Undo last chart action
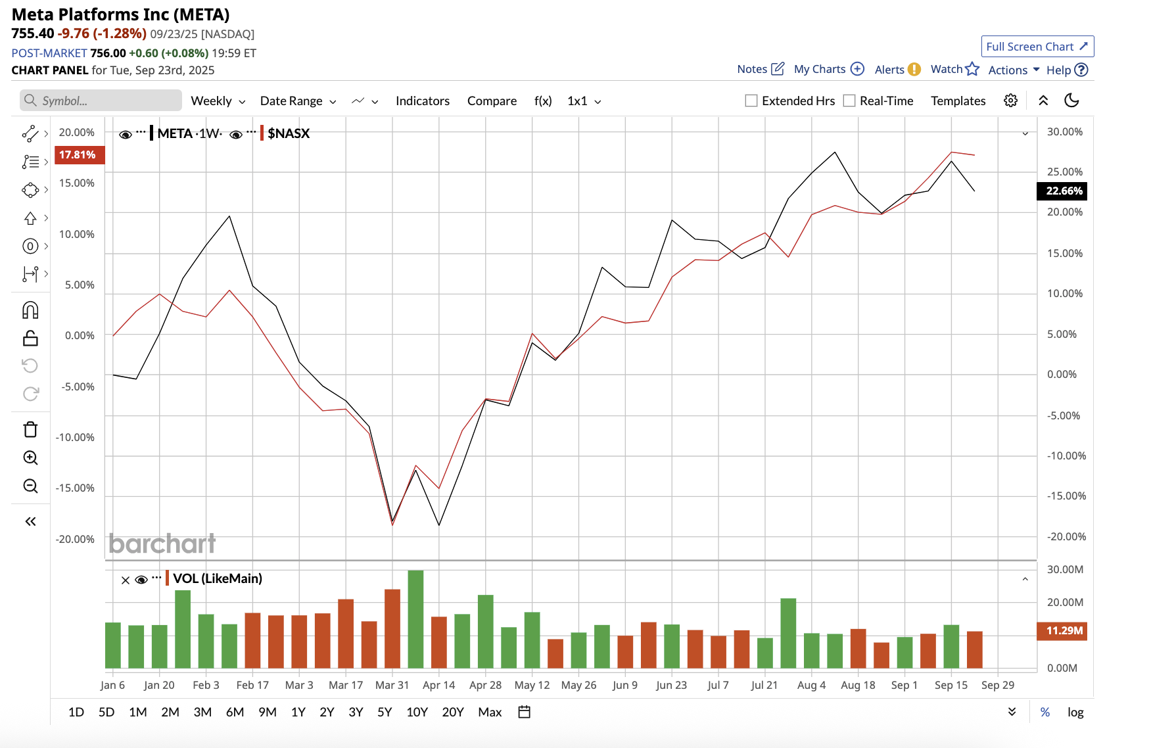 pyautogui.click(x=30, y=365)
